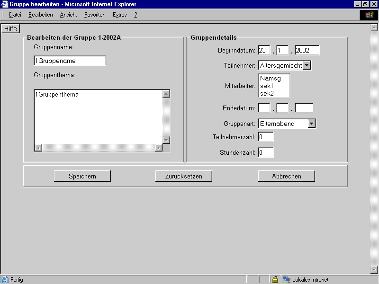The height and width of the screenshot is (284, 379).
Task: Open the Teilnehmer dropdown showing Altersgemischt
Action: 307,65
